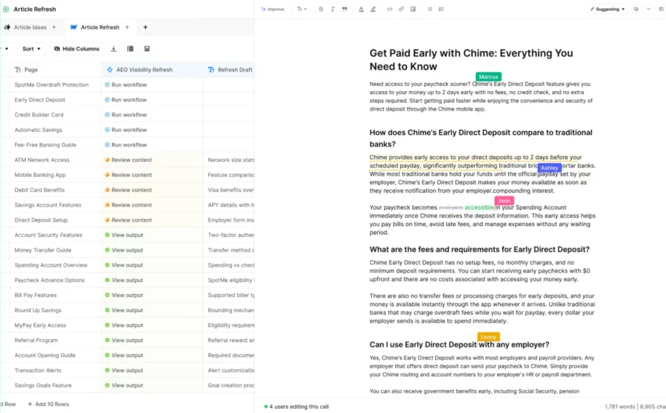Click the plus beside Article Refresh tab
Viewport: 666px width, 413px height.
[127, 27]
